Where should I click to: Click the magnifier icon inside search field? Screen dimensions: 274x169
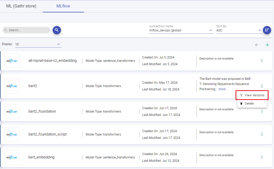coord(6,30)
